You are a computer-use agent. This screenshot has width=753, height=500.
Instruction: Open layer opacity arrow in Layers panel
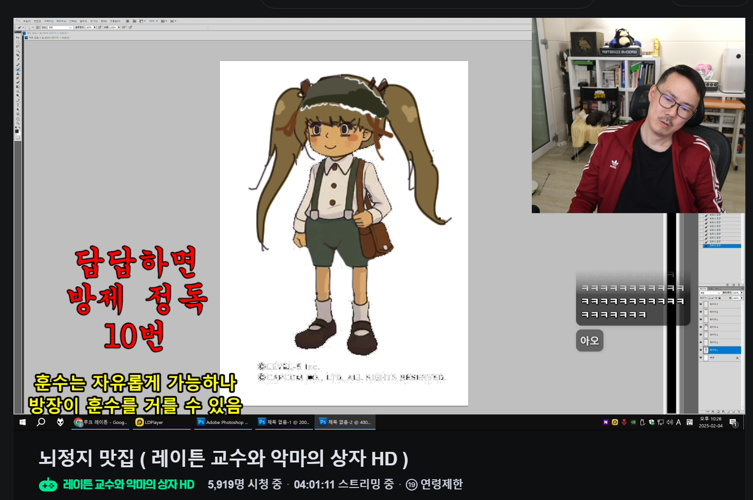[x=742, y=293]
